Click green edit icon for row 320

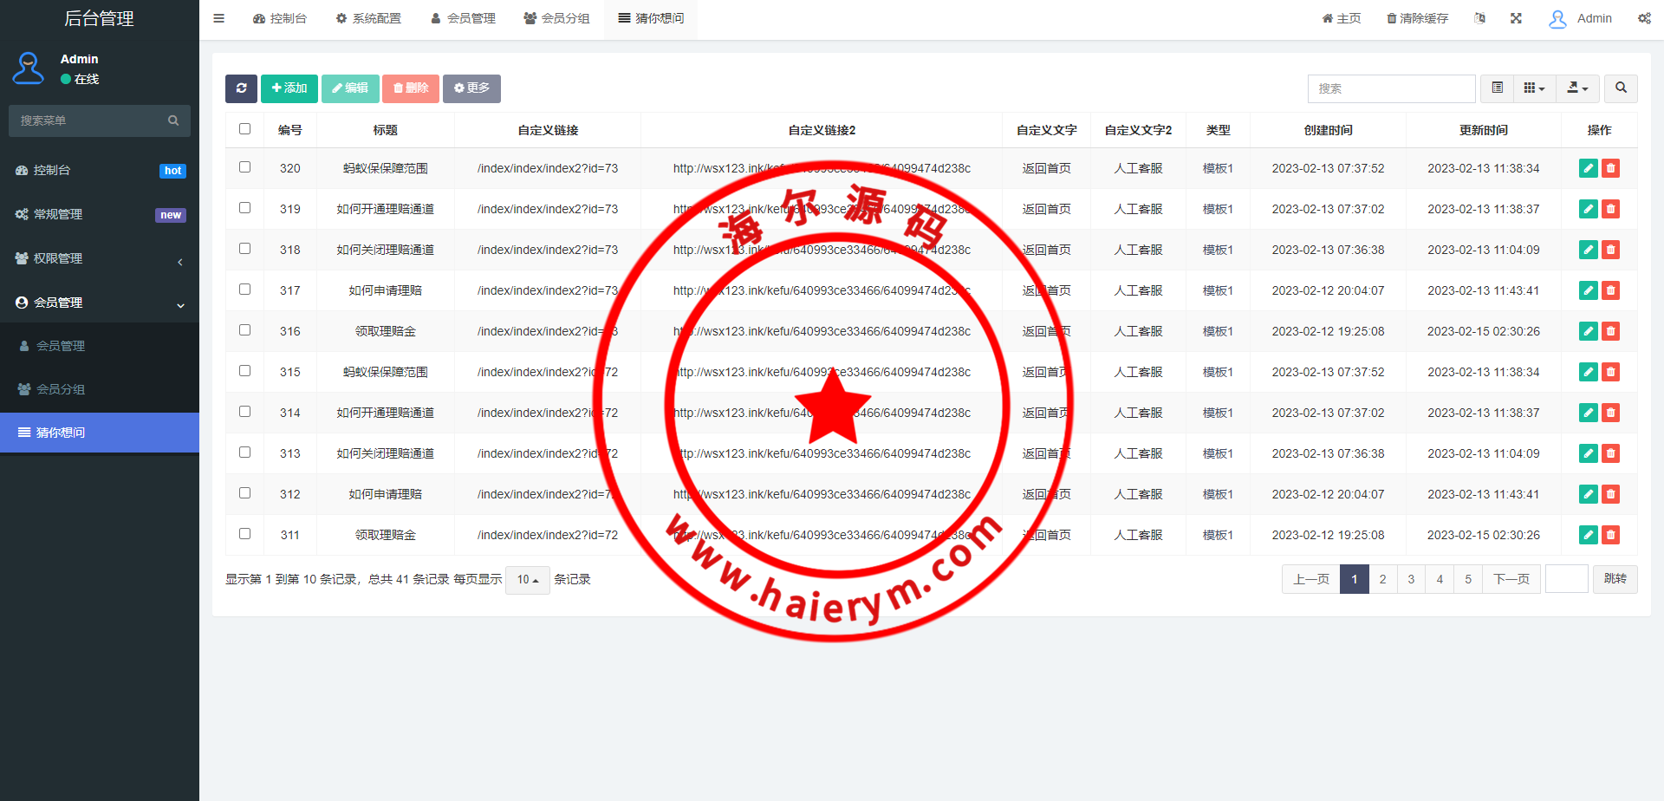1588,168
